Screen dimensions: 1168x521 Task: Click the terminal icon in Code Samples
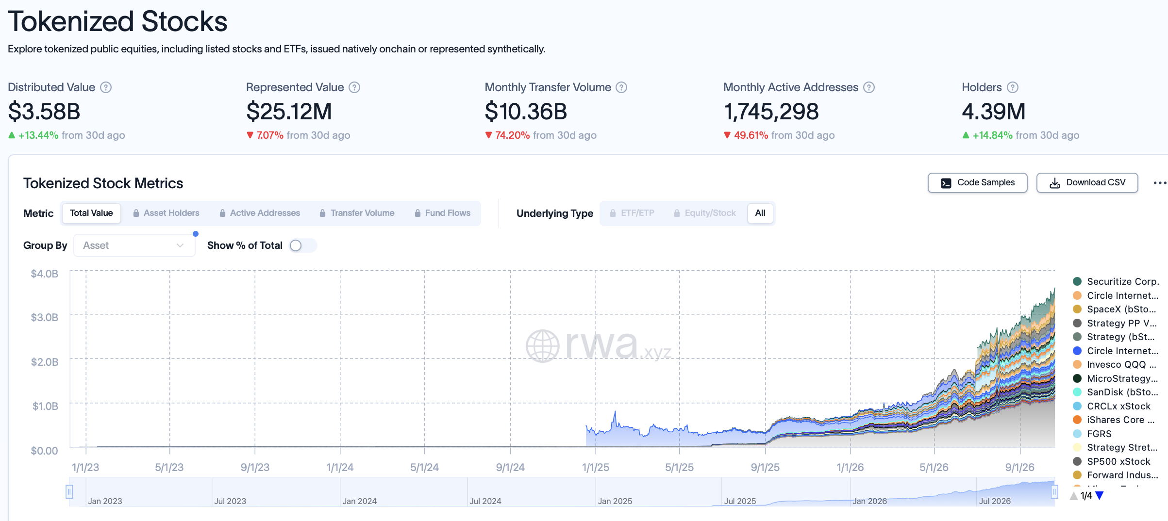(946, 183)
